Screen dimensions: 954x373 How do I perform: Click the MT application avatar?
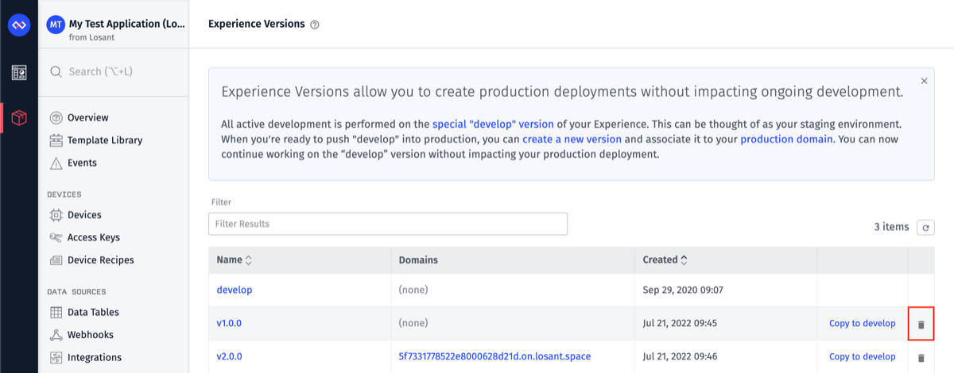click(56, 25)
